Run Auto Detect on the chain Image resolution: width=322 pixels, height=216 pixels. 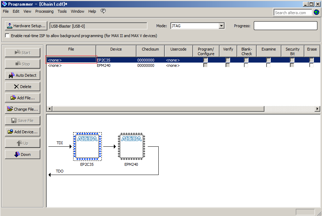pyautogui.click(x=23, y=75)
